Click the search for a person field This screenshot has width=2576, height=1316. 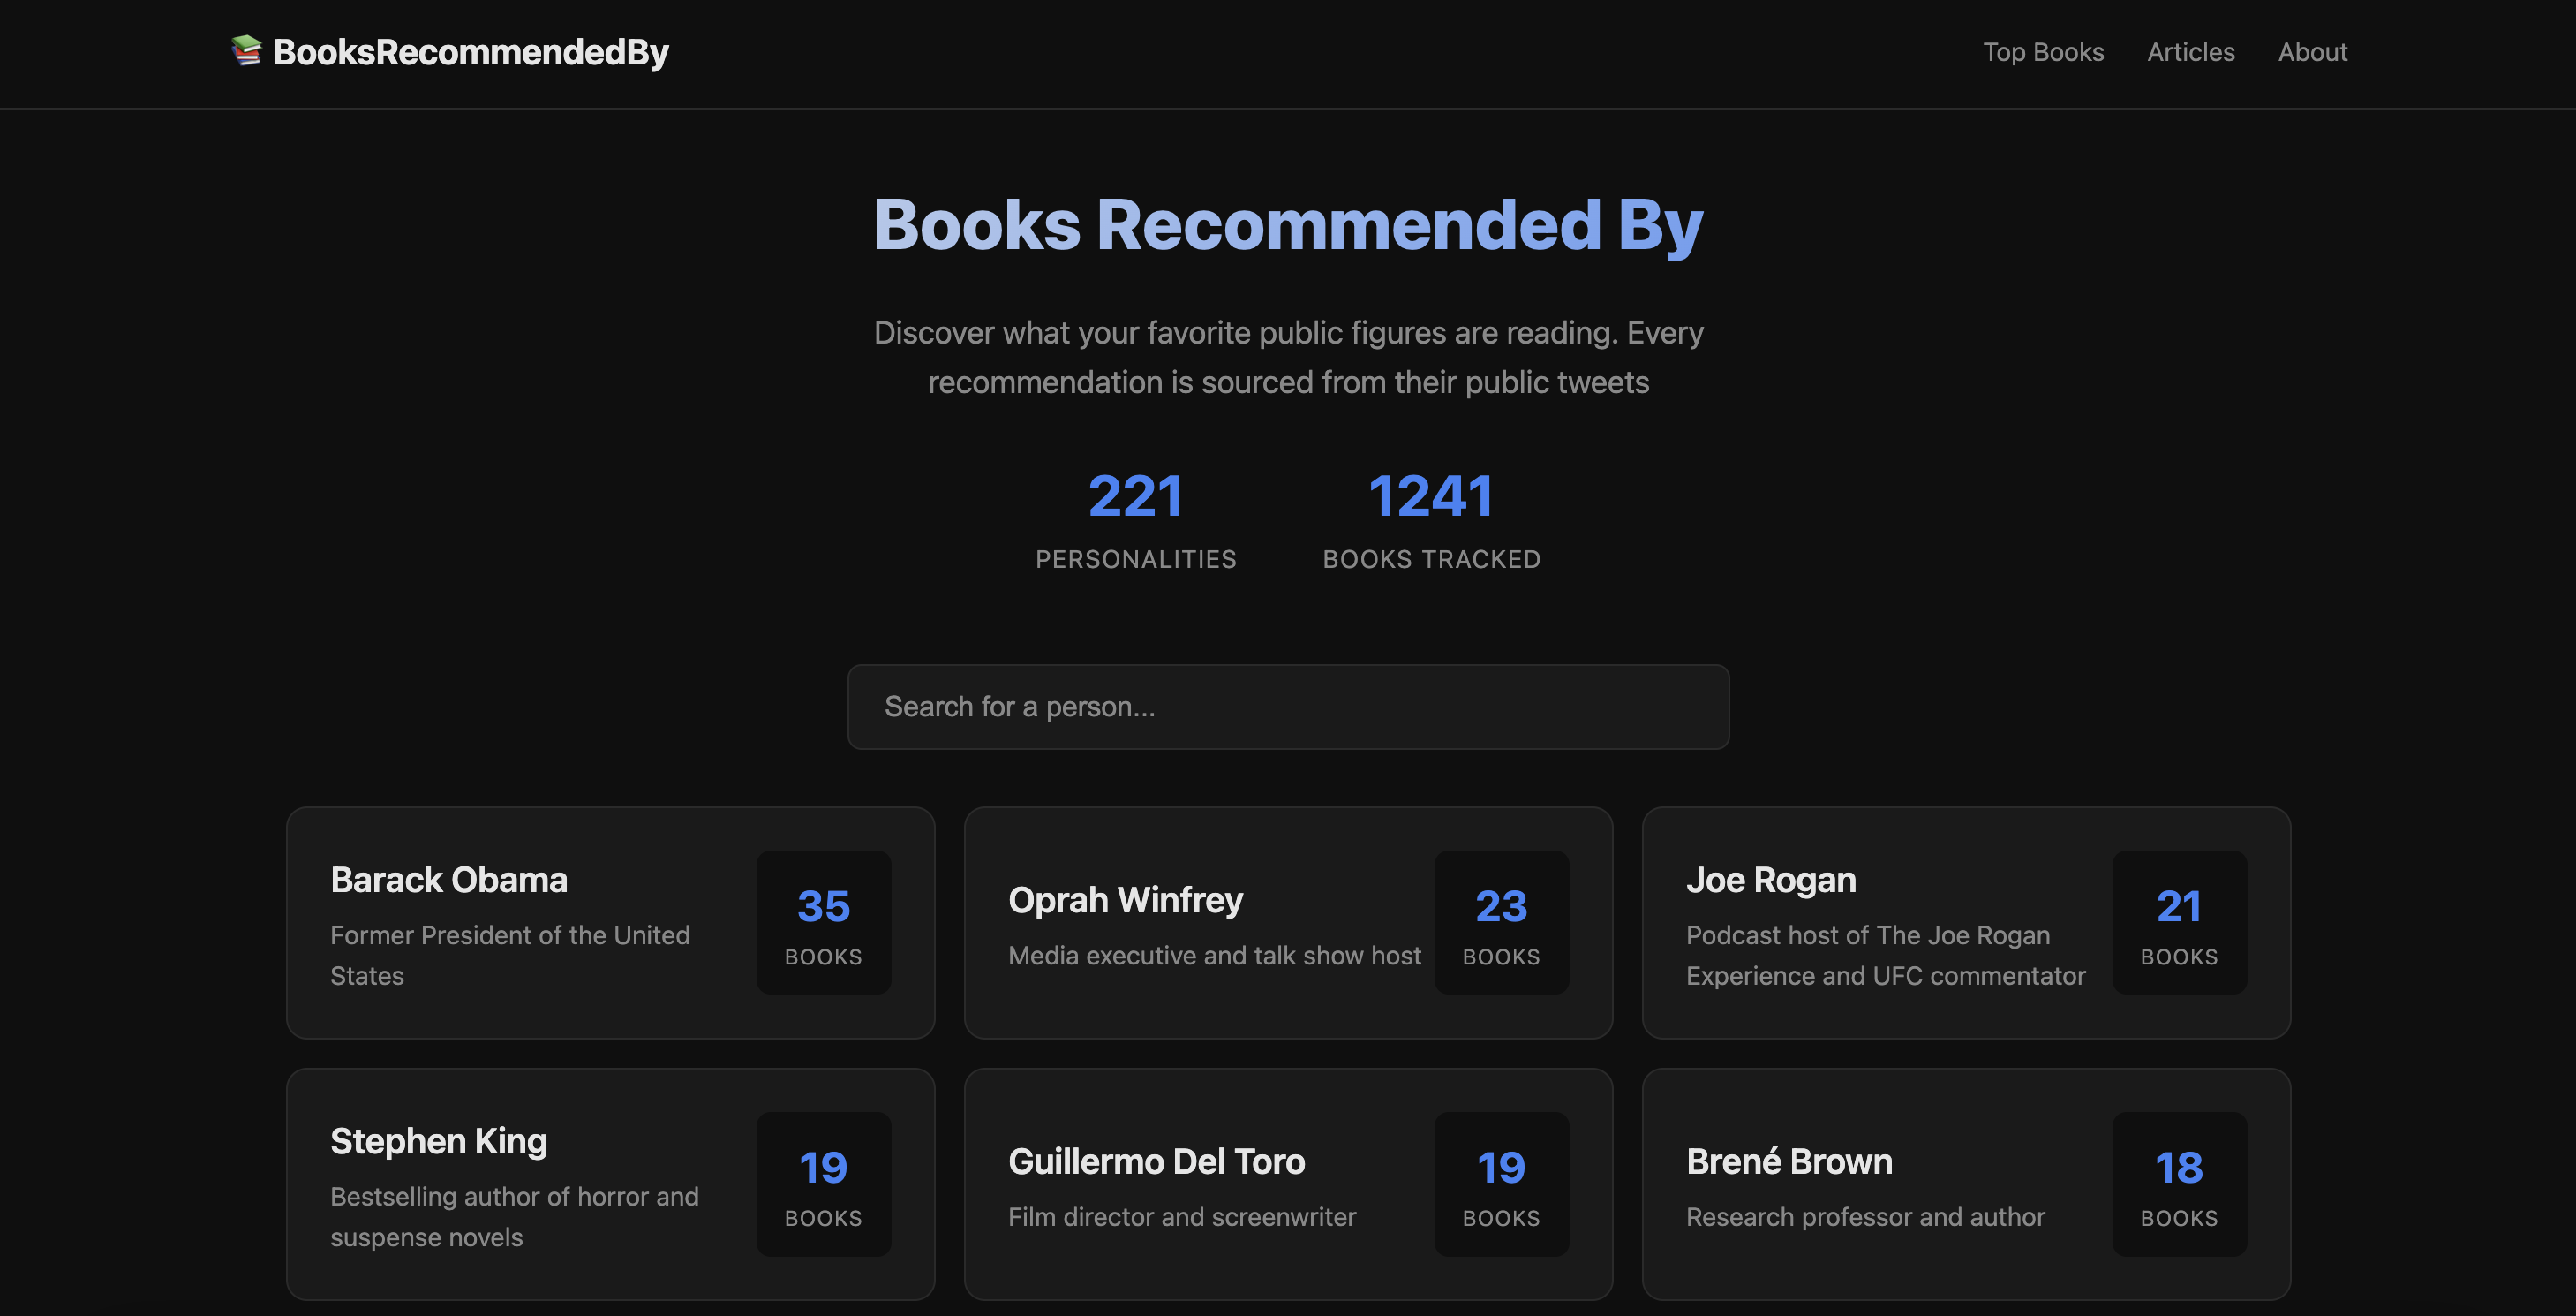pos(1288,707)
